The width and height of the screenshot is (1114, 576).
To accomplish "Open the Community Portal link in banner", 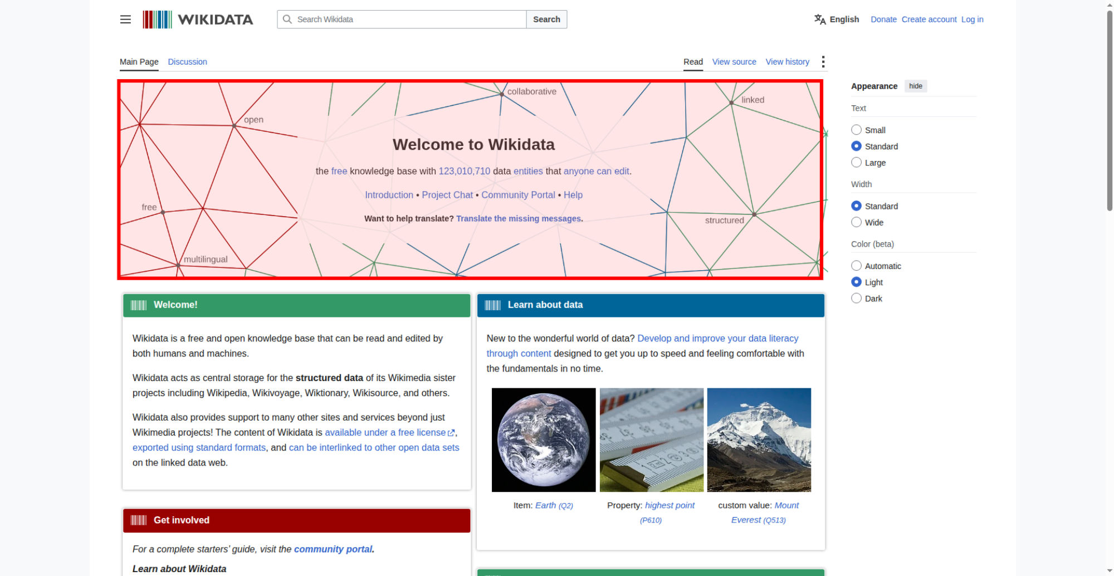I will pos(518,195).
